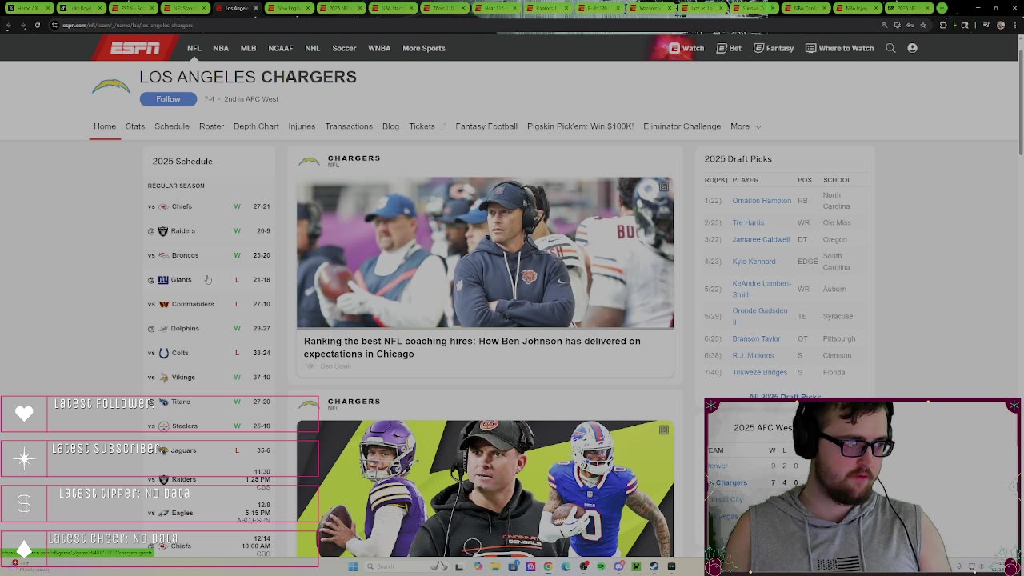1024x576 pixels.
Task: Open the Fantasy Football tab
Action: (x=486, y=126)
